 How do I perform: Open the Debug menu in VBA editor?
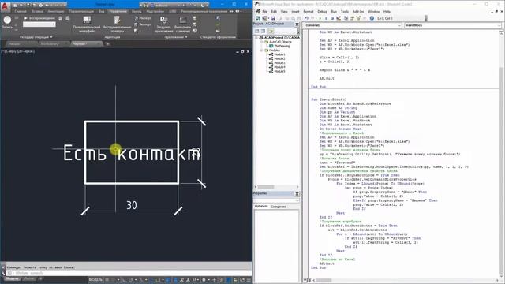pyautogui.click(x=322, y=12)
